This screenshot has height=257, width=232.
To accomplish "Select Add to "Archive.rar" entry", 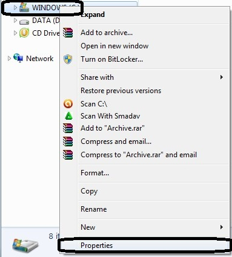I will [x=145, y=128].
